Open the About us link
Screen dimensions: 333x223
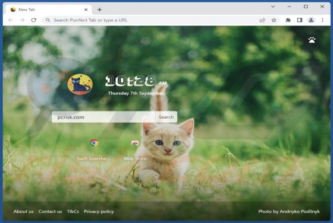[23, 211]
